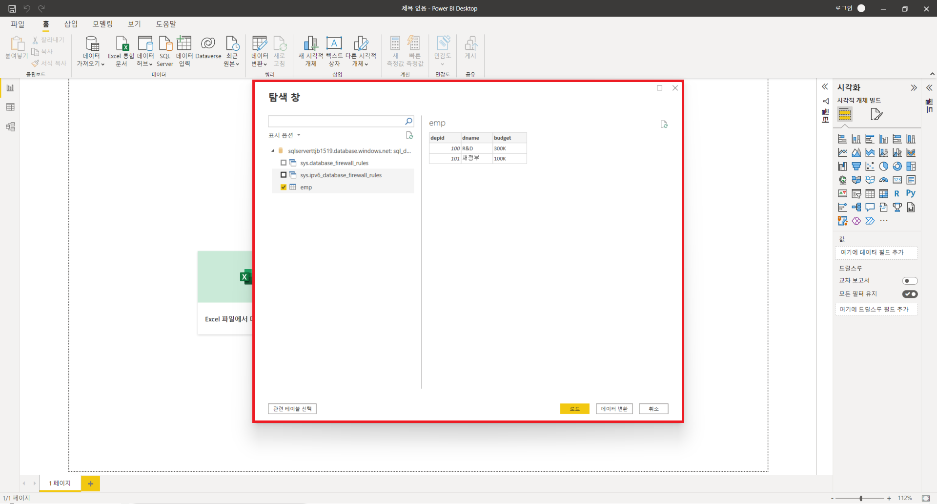Open the 표시 옵션 dropdown
The width and height of the screenshot is (937, 504).
point(285,135)
